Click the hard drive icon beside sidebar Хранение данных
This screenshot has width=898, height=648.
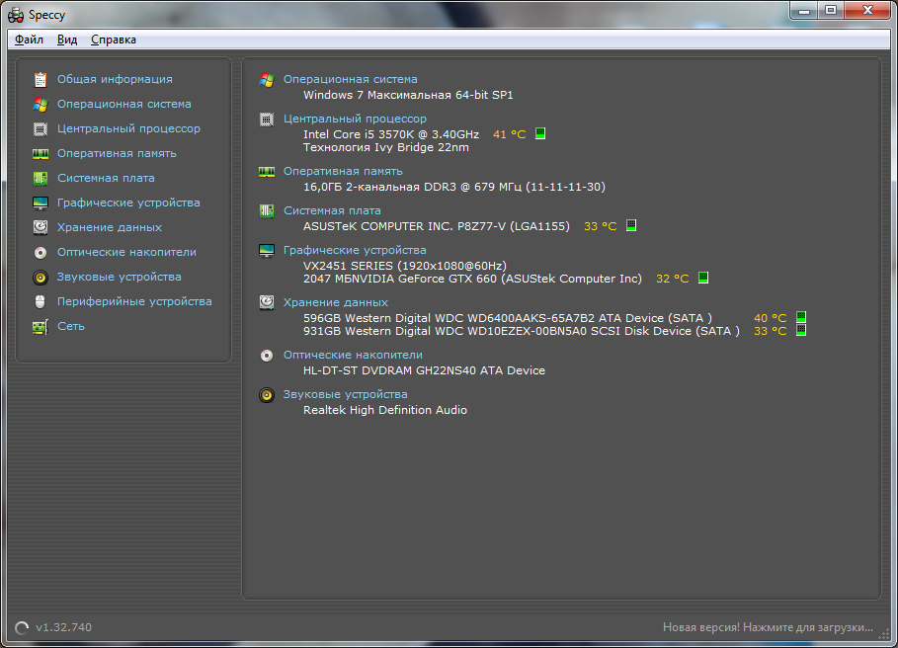[x=41, y=227]
